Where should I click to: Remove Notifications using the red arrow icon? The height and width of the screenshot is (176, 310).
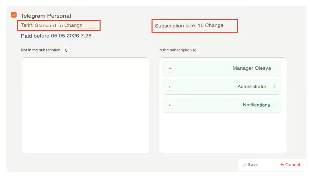pyautogui.click(x=170, y=105)
